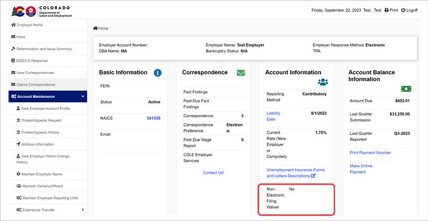Expand the Experience Transfer submenu
Image resolution: width=428 pixels, height=221 pixels.
point(82,209)
